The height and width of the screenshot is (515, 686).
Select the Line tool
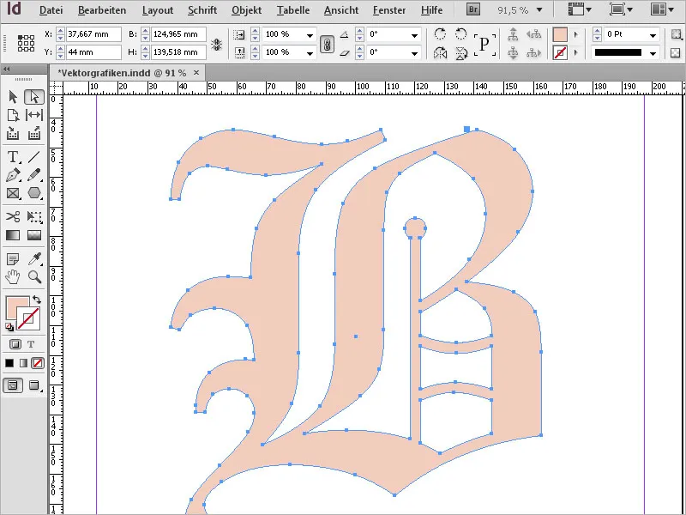tap(34, 156)
